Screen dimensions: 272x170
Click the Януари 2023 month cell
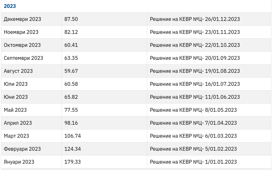[x=19, y=162]
